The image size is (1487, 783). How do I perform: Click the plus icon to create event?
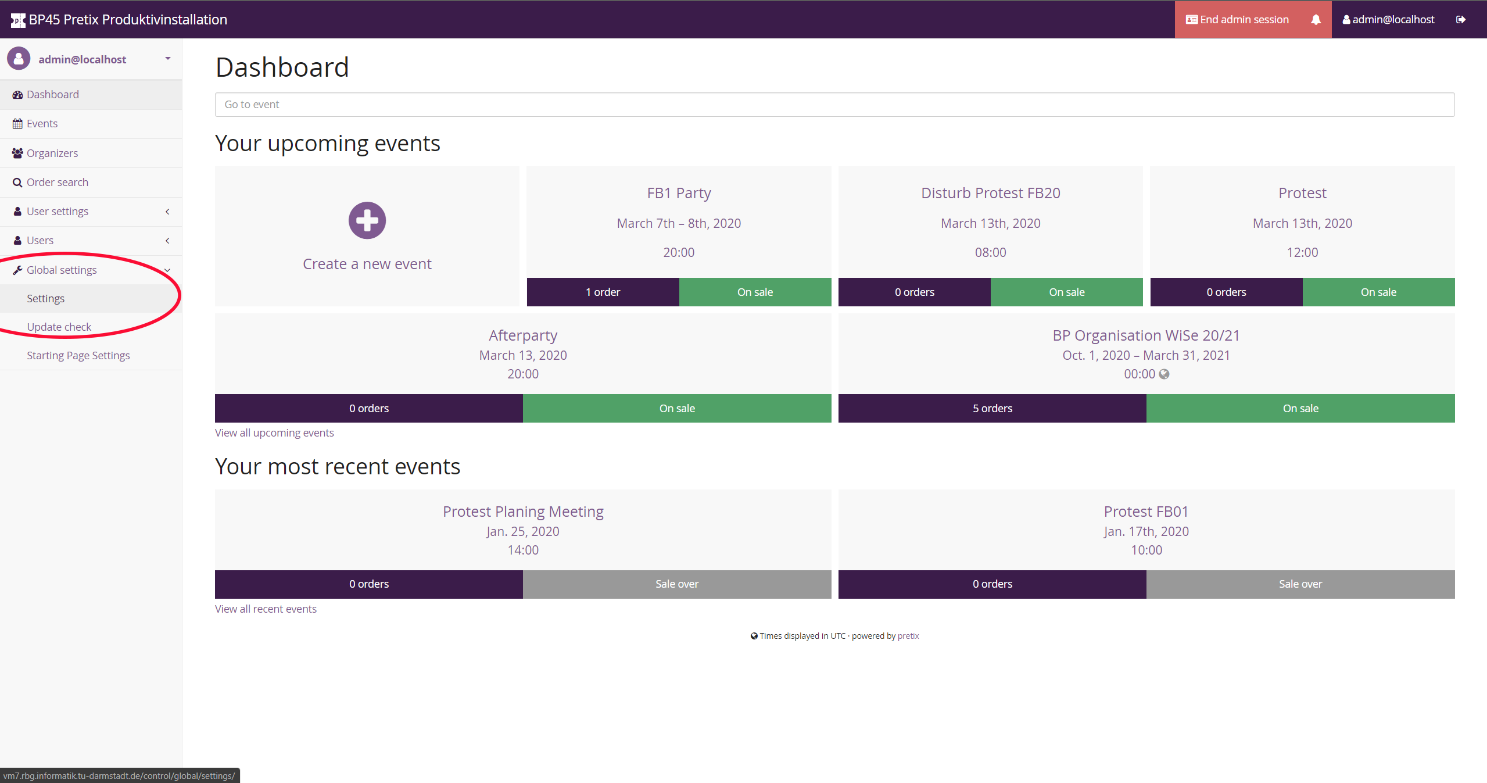point(367,220)
